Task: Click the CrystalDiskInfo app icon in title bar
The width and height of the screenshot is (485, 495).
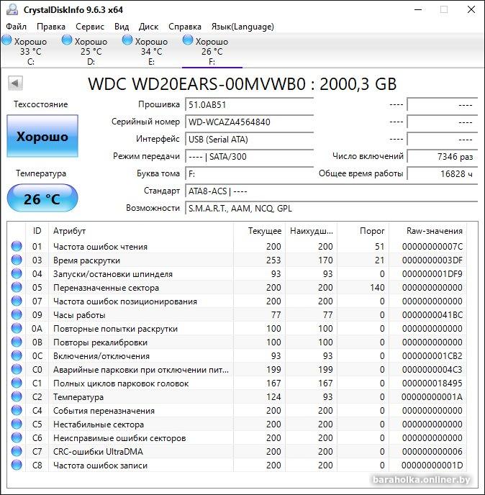Action: point(12,9)
